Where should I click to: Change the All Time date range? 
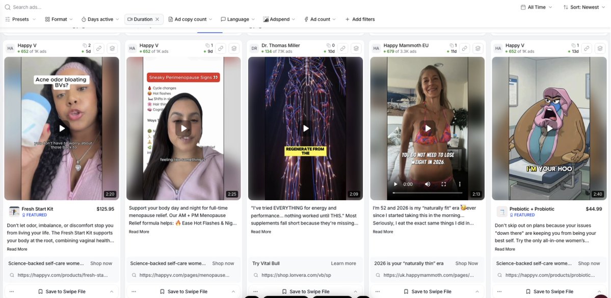coord(536,7)
